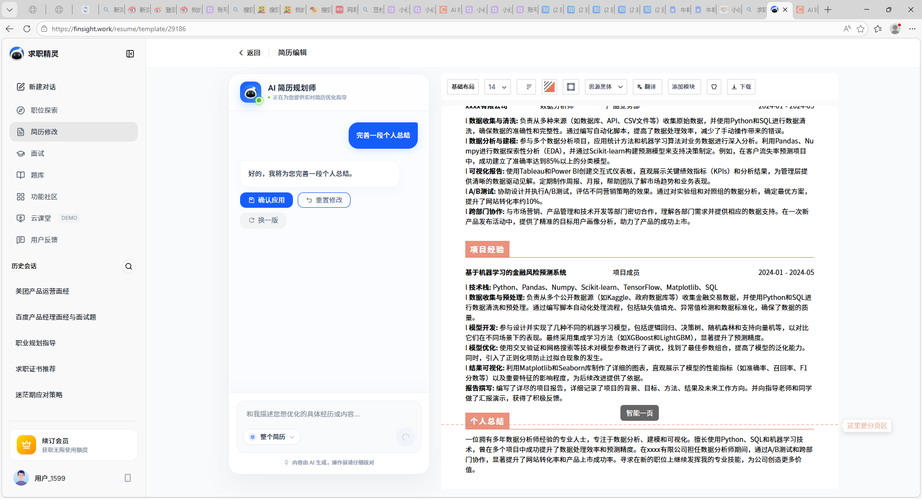Screen dimensions: 922x499
Task: Open the browser read aloud icon
Action: [x=847, y=29]
